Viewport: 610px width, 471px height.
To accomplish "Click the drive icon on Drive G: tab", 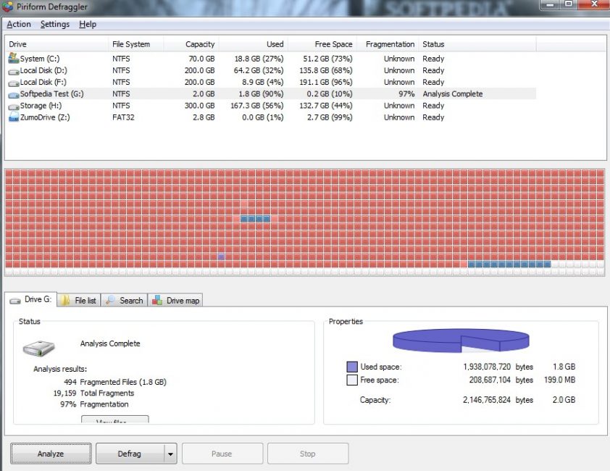I will 15,301.
